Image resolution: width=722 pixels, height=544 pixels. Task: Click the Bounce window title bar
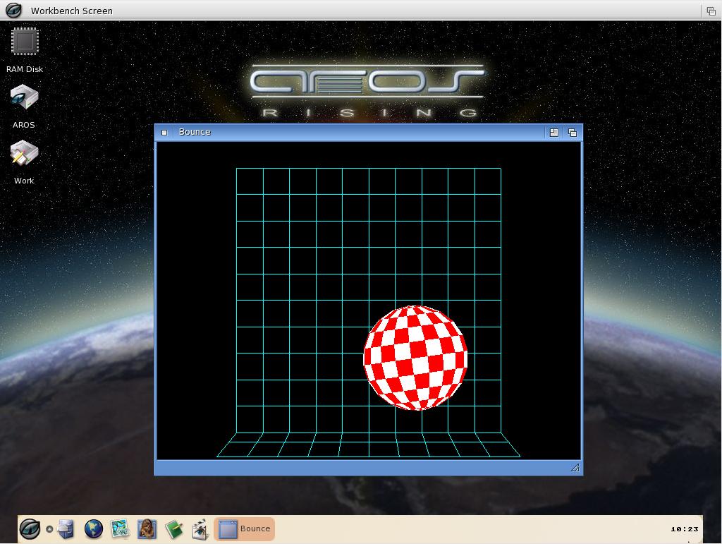[359, 133]
